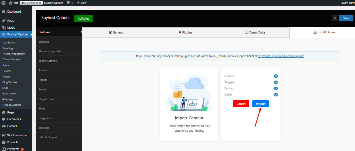Click the WordPress logo in admin bar
Image resolution: width=355 pixels, height=151 pixels.
tap(3, 3)
